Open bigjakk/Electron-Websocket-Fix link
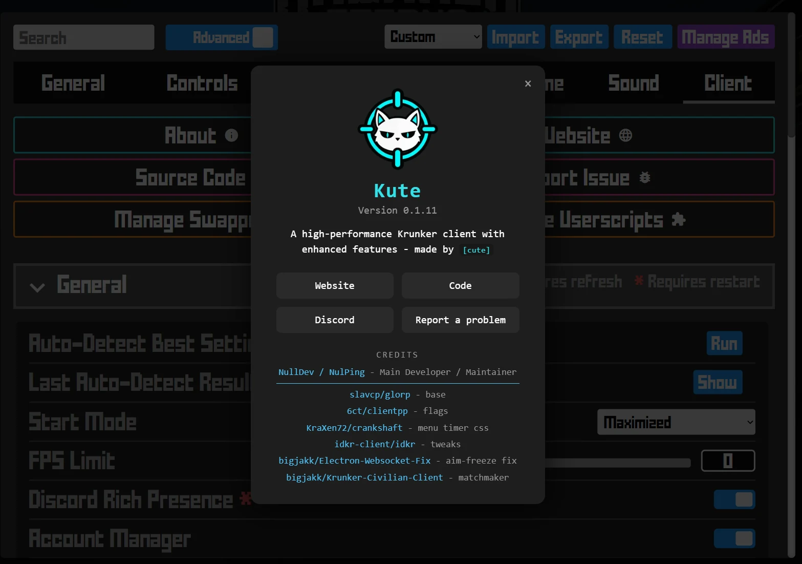Screen dimensions: 802x564 click(x=354, y=461)
